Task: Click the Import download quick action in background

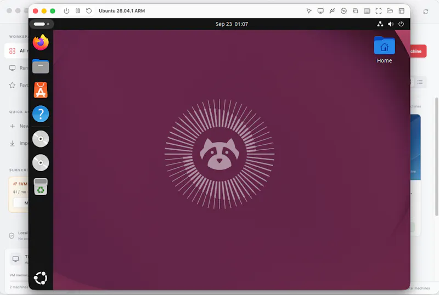Action: pyautogui.click(x=19, y=143)
